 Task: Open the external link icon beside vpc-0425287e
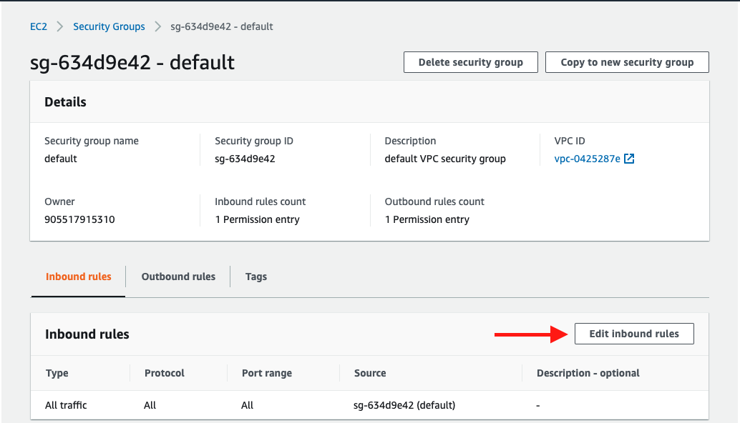pos(629,159)
